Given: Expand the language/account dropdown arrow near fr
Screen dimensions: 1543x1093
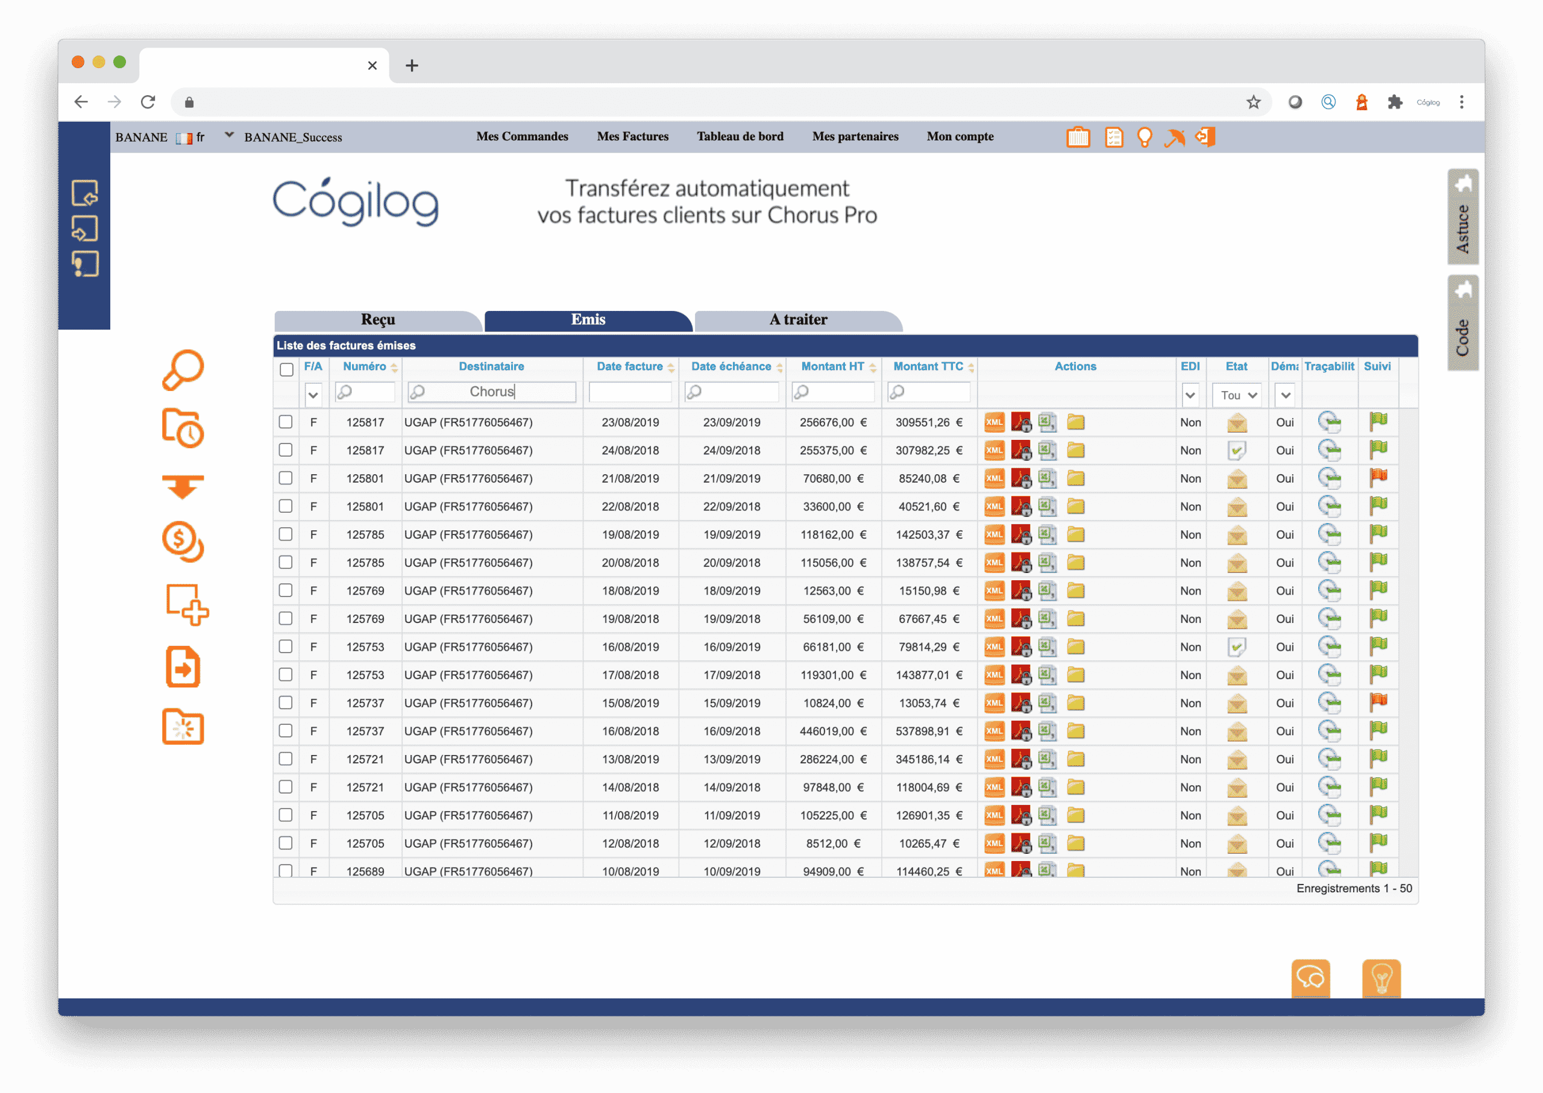Looking at the screenshot, I should coord(229,136).
